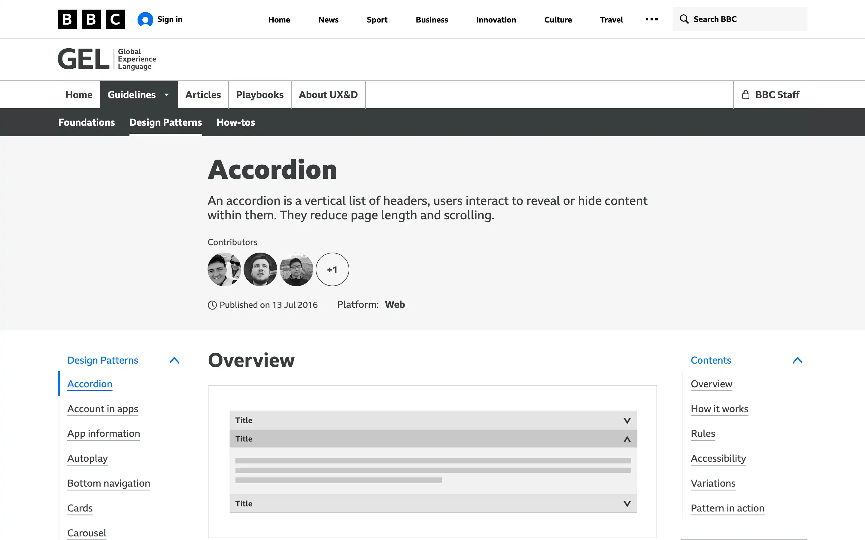Expand the first Title accordion row
Image resolution: width=865 pixels, height=540 pixels.
(433, 420)
